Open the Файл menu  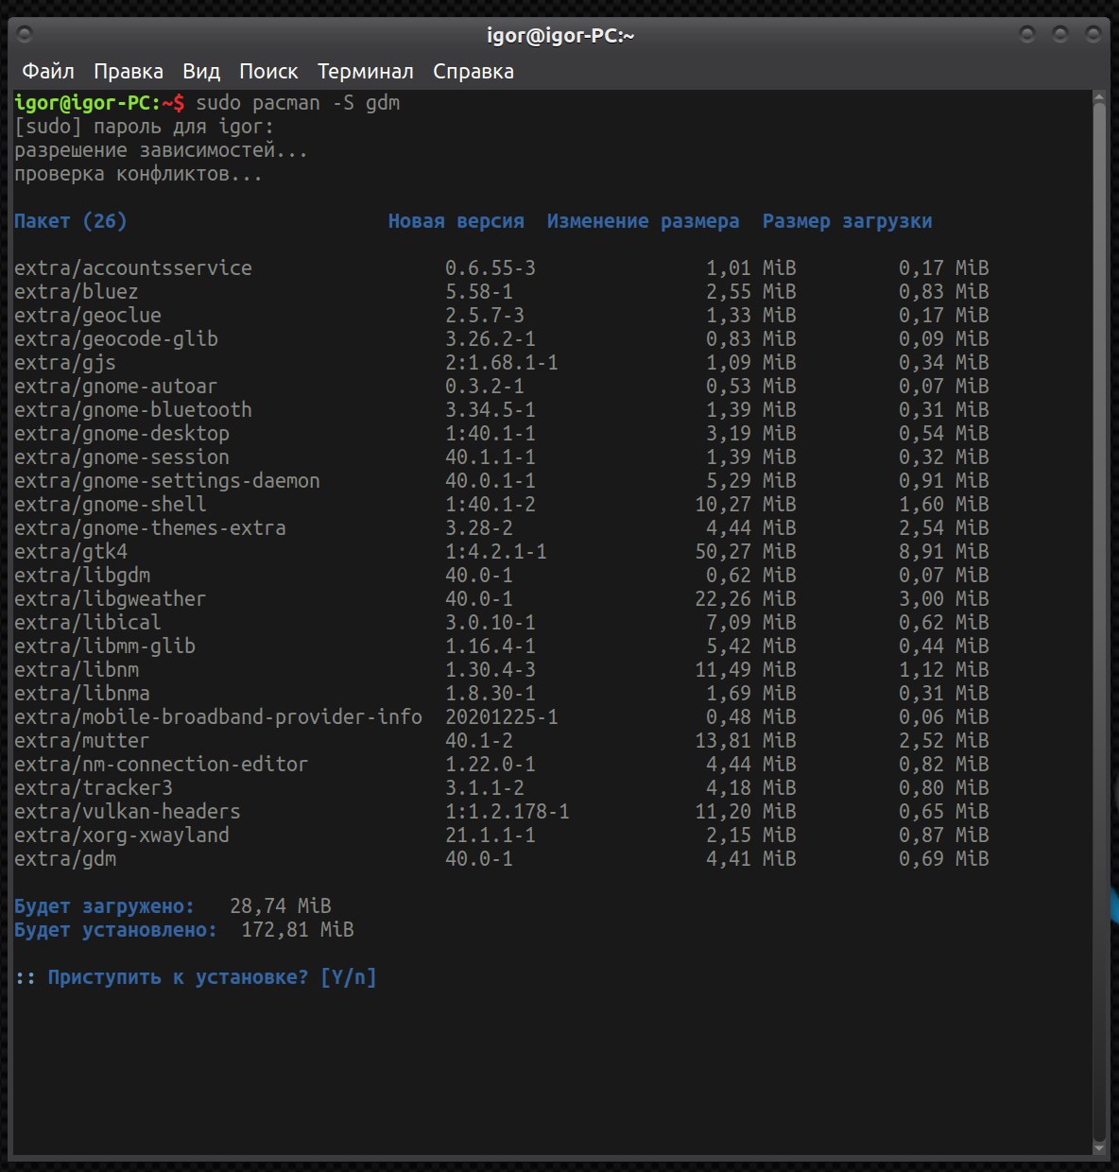48,71
